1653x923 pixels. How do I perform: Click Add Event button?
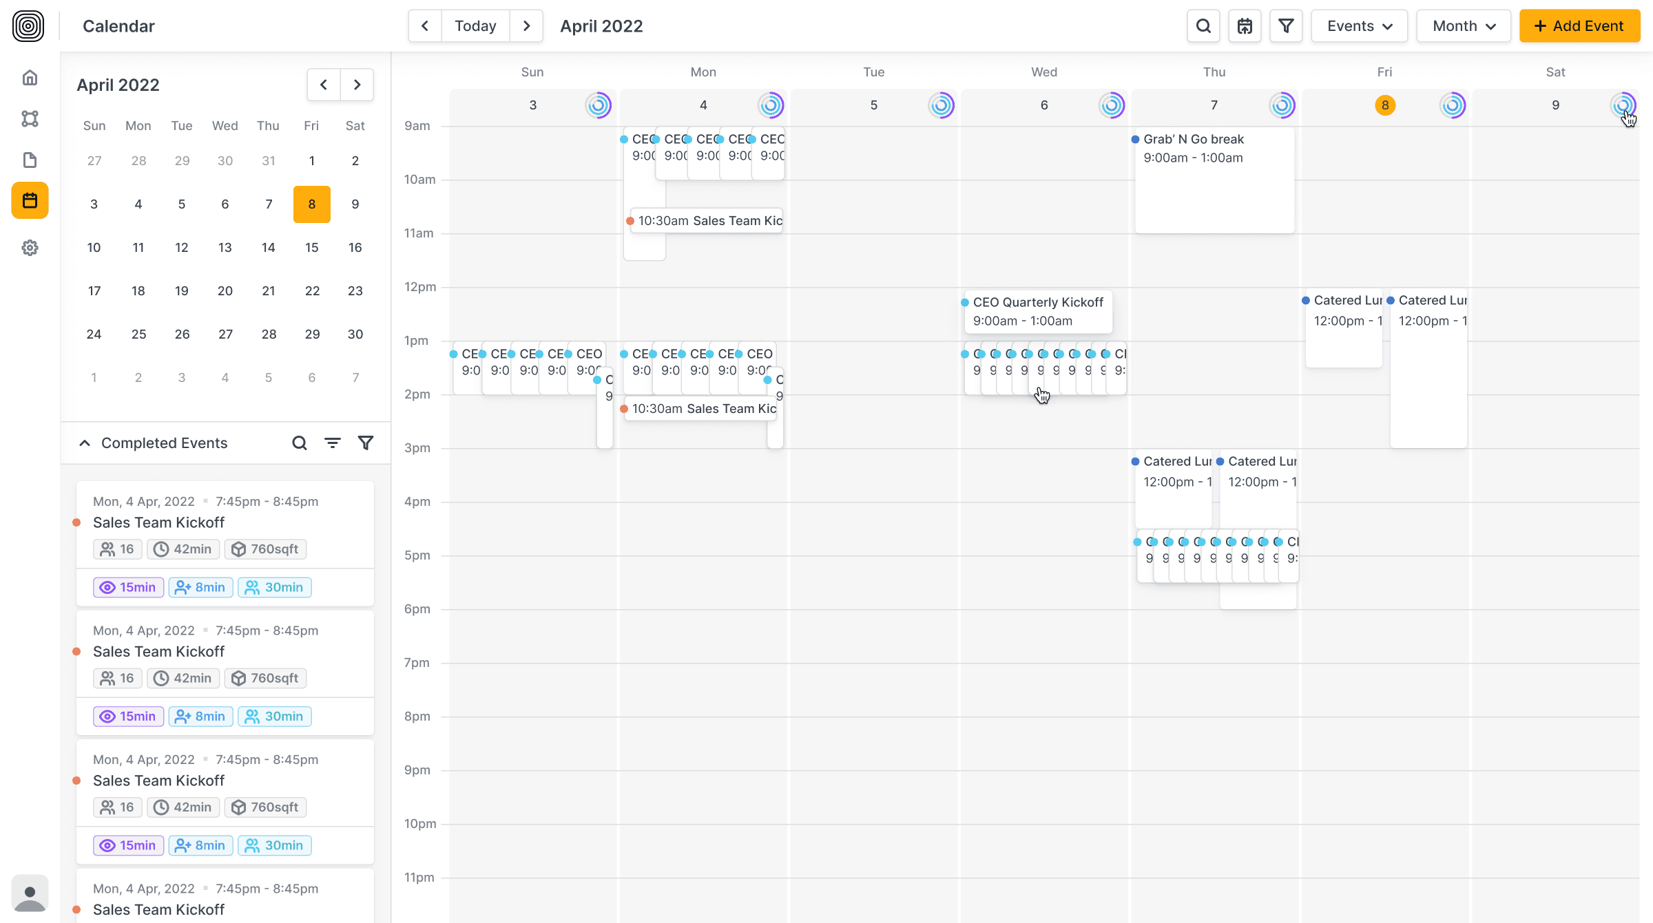click(1579, 26)
